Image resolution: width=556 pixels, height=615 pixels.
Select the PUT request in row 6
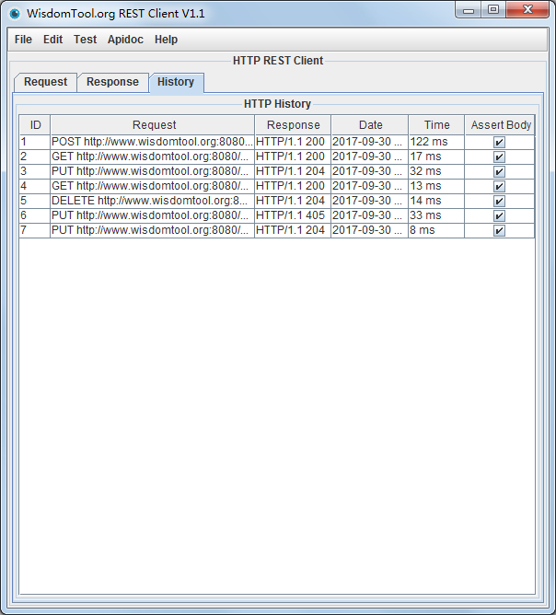[x=152, y=215]
